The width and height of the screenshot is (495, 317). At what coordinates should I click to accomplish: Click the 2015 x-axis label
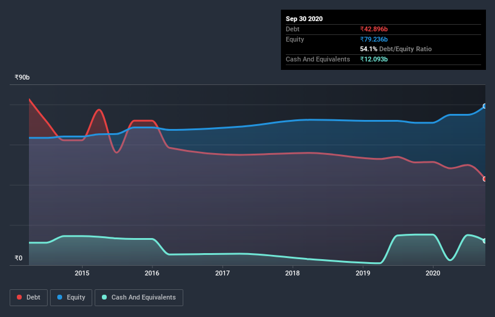(x=82, y=273)
